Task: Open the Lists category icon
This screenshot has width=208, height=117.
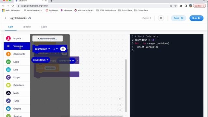Action: click(8, 70)
